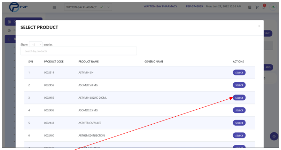The width and height of the screenshot is (281, 150).
Task: Click the S/N column header
Action: [31, 61]
